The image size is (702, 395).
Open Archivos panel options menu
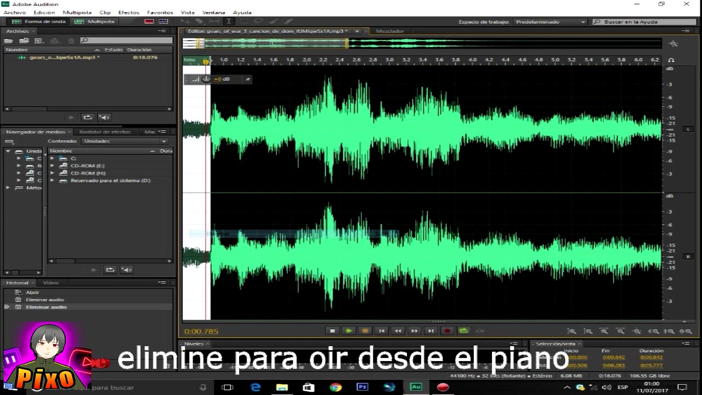[x=162, y=31]
